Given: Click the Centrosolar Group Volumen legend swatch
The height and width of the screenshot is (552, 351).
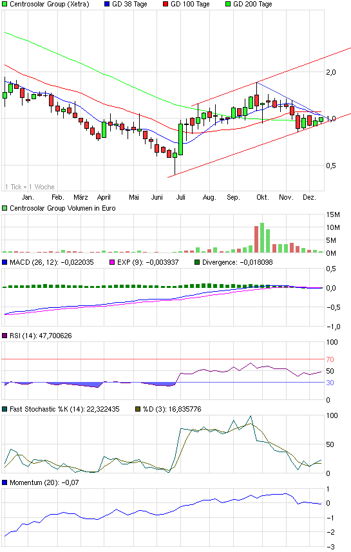Looking at the screenshot, I should click(x=5, y=208).
